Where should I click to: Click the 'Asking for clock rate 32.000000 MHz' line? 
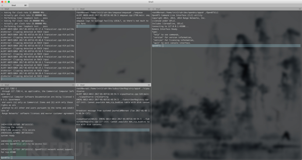(x=24, y=13)
